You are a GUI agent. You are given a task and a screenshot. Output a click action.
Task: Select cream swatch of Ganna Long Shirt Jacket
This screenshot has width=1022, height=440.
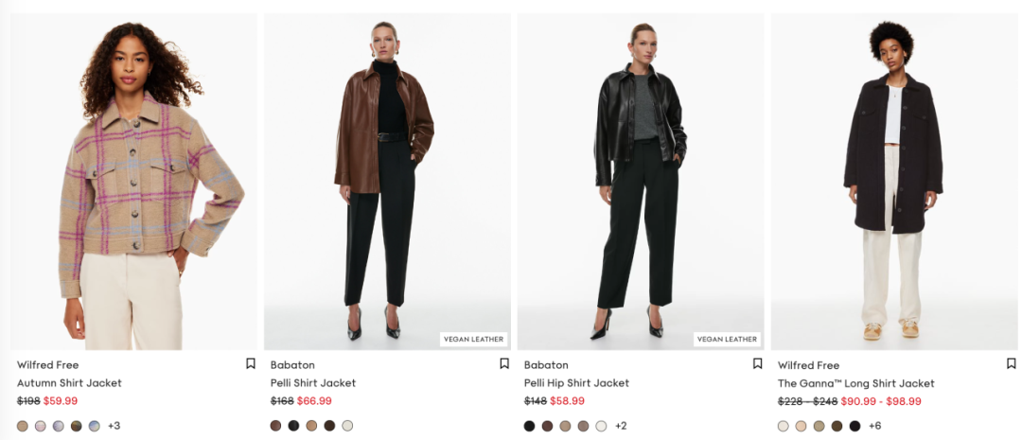click(783, 426)
